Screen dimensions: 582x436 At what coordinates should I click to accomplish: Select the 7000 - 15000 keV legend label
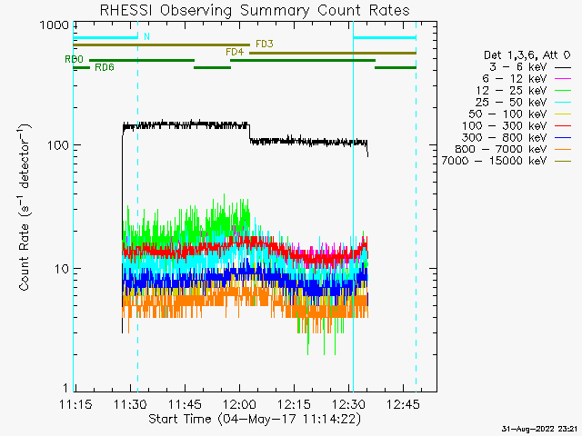pyautogui.click(x=494, y=161)
